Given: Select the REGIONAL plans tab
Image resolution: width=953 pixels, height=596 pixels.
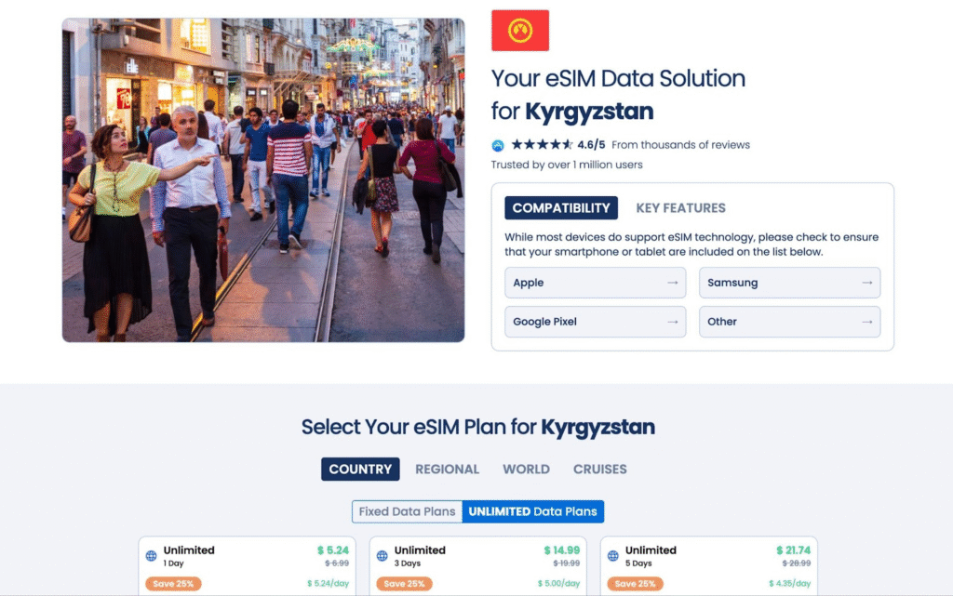Looking at the screenshot, I should click(448, 470).
